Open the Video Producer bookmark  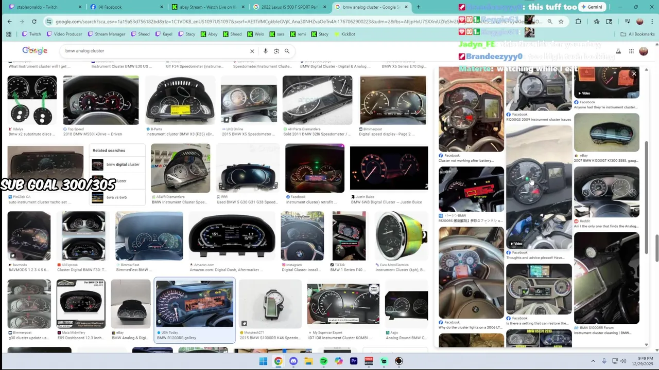64,34
